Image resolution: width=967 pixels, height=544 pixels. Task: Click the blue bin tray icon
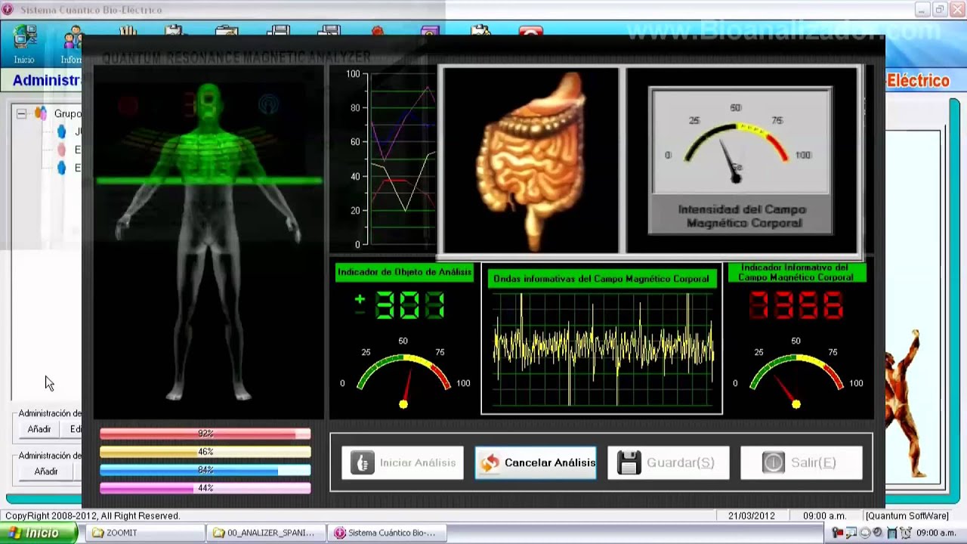point(892,533)
